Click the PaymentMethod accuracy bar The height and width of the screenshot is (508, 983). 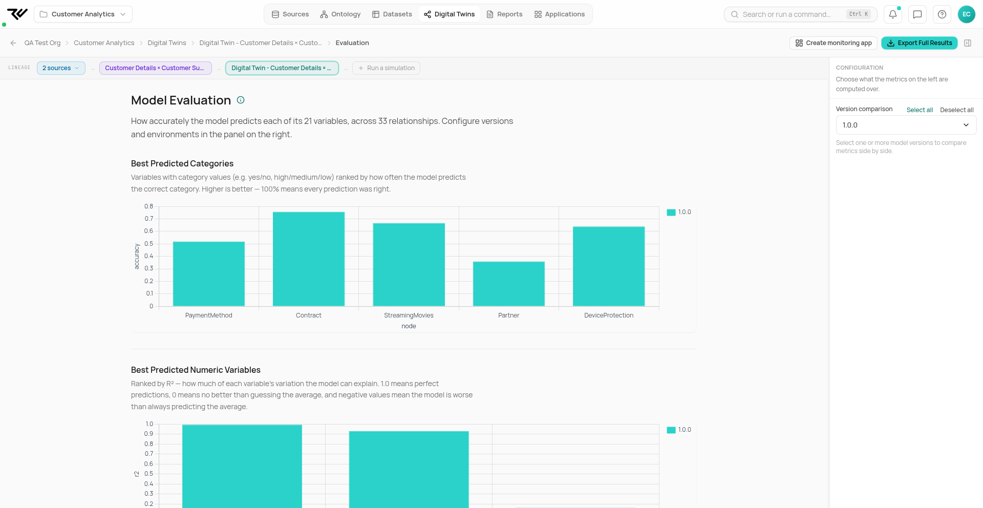tap(209, 274)
